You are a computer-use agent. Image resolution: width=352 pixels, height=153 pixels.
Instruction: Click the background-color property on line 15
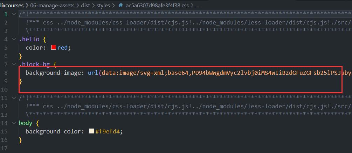coord(54,131)
